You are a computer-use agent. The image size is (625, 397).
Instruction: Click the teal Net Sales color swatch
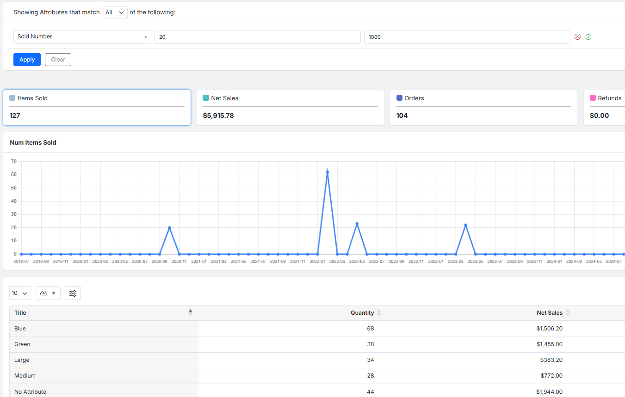pyautogui.click(x=206, y=98)
